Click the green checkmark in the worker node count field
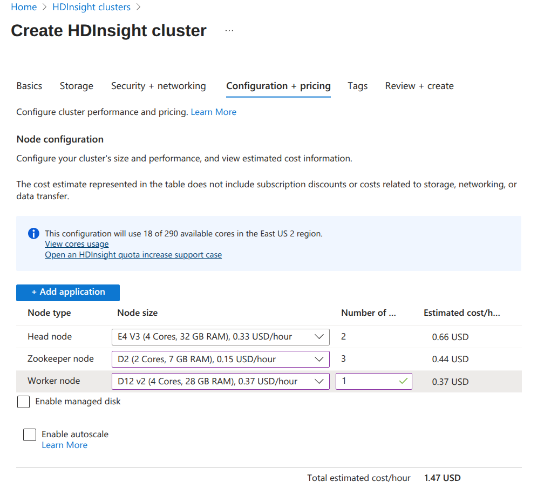The image size is (551, 495). 404,381
